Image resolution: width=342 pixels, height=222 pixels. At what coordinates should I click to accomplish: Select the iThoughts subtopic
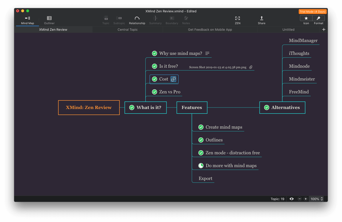pyautogui.click(x=299, y=53)
